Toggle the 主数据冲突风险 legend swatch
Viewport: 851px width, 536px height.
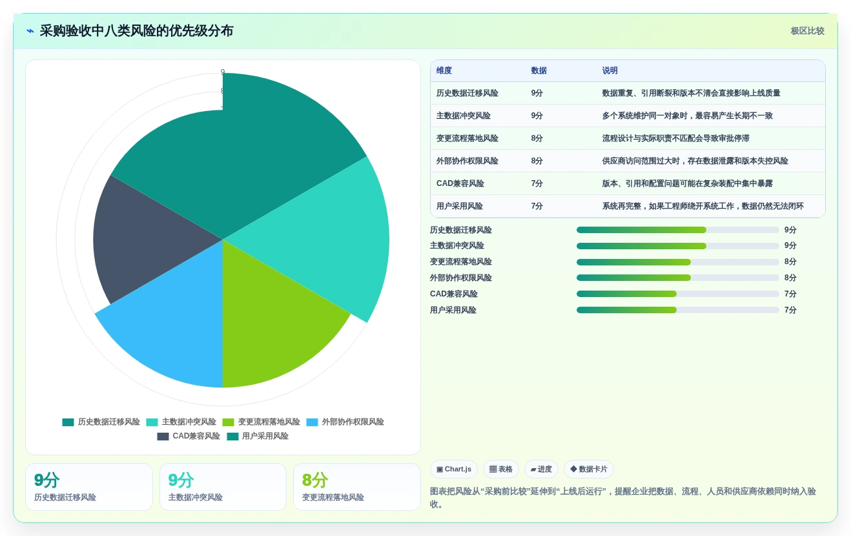(152, 422)
